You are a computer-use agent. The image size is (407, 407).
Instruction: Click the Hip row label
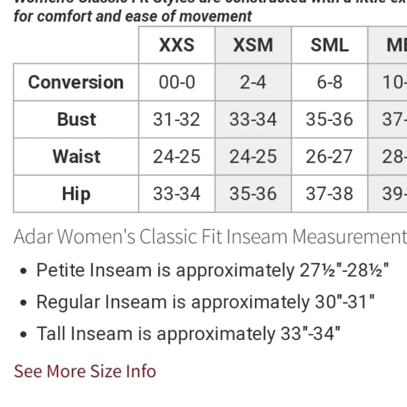pyautogui.click(x=76, y=194)
